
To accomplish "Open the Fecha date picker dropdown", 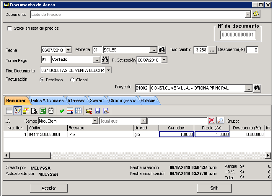I will coord(68,50).
